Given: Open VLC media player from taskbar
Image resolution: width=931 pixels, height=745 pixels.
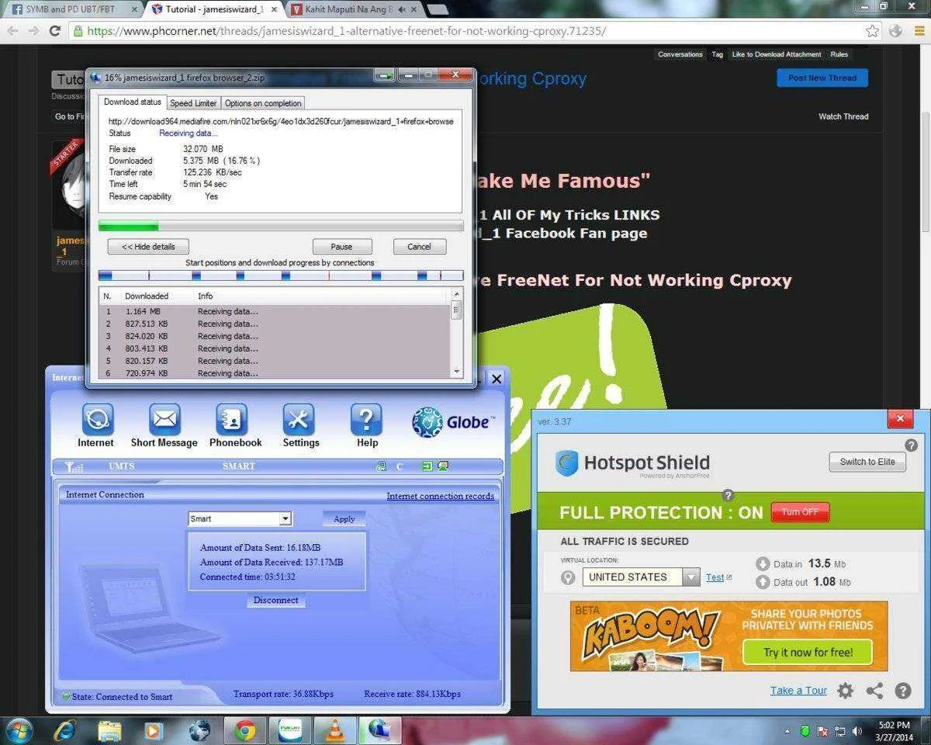Looking at the screenshot, I should pos(334,730).
